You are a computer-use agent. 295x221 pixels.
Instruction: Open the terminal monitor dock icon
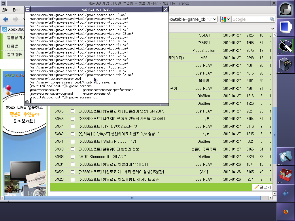(x=285, y=28)
